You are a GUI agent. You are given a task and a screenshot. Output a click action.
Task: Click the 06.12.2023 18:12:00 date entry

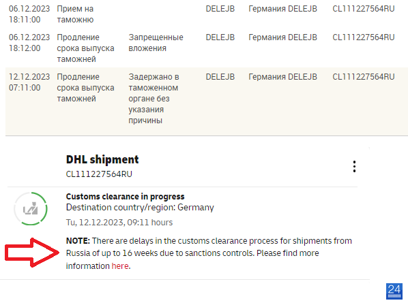click(29, 43)
